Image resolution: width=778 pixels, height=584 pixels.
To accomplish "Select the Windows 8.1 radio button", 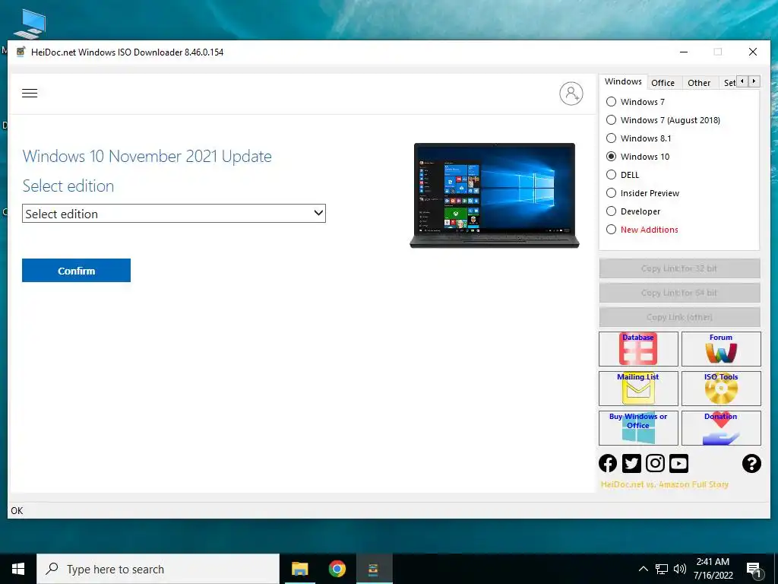I will coord(612,138).
